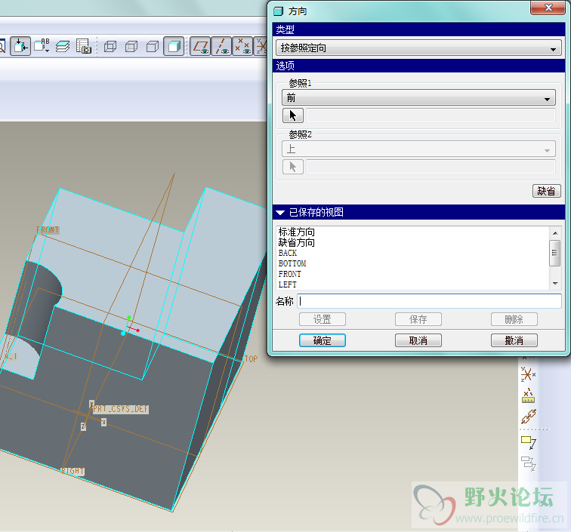Switch to No Hidden display style
Screen dimensions: 571x532
click(x=153, y=47)
